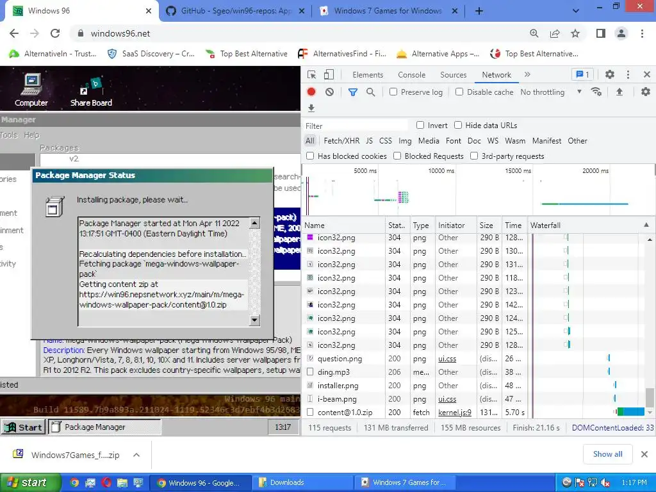Screen dimensions: 656x492
Task: Sort by Waterfall column arrow
Action: pyautogui.click(x=646, y=225)
